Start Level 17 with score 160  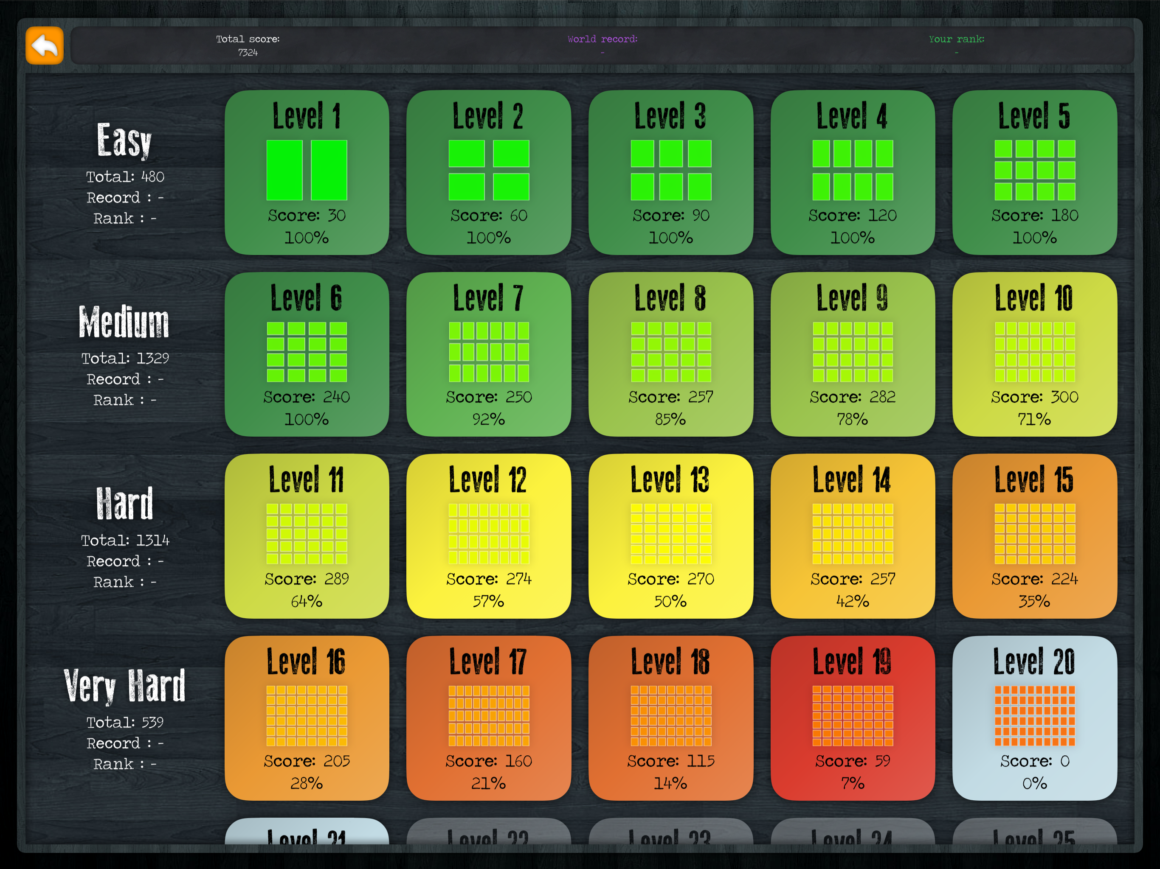click(x=488, y=718)
